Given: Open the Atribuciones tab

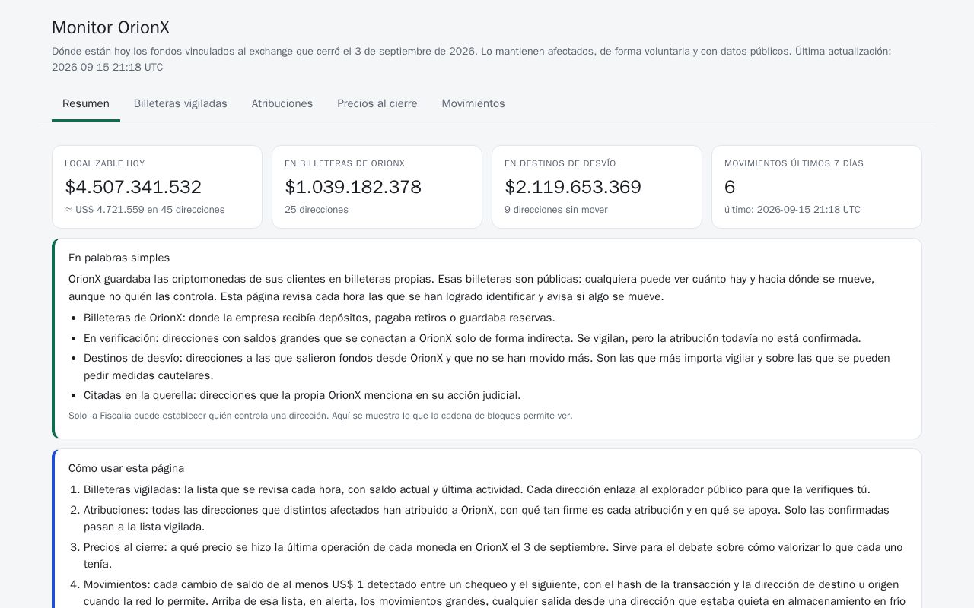Looking at the screenshot, I should point(282,104).
